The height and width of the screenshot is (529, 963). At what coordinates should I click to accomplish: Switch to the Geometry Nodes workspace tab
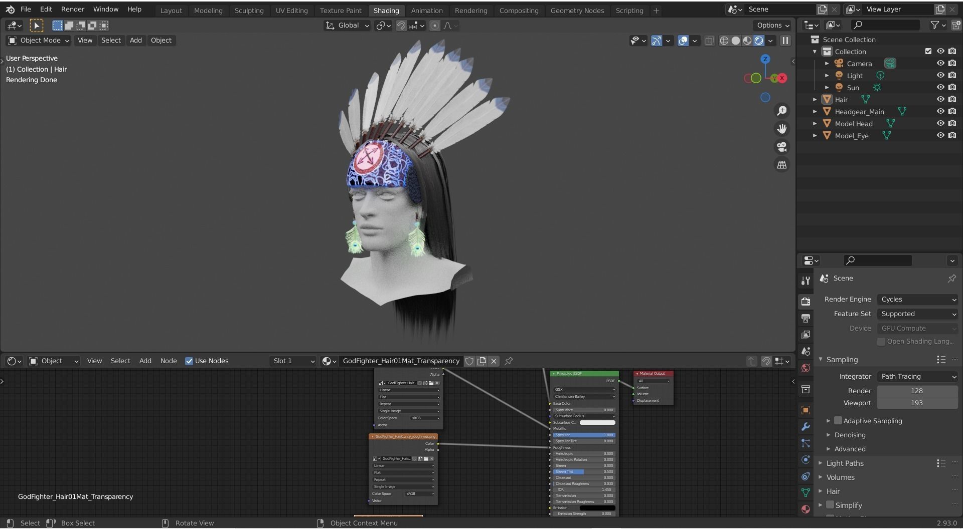click(577, 11)
